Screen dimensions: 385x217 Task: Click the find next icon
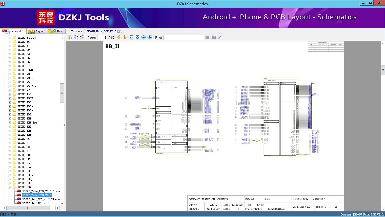coord(214,37)
